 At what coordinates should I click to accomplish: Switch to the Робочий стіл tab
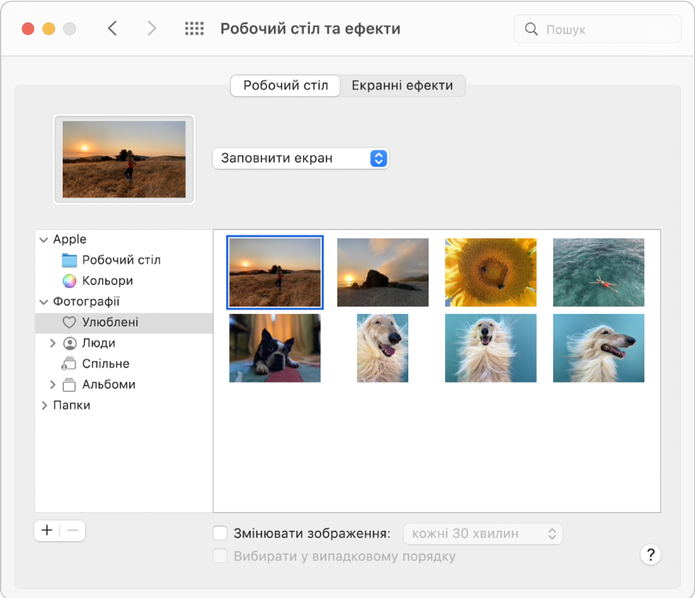click(x=285, y=85)
